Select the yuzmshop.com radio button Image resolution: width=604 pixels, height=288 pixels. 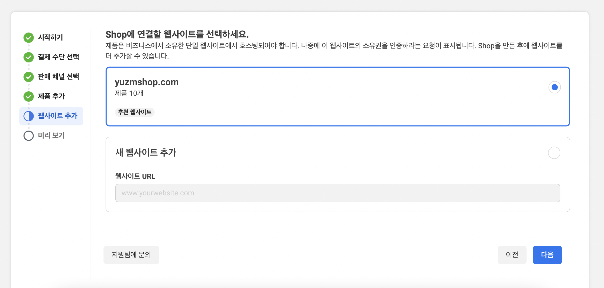pyautogui.click(x=554, y=87)
